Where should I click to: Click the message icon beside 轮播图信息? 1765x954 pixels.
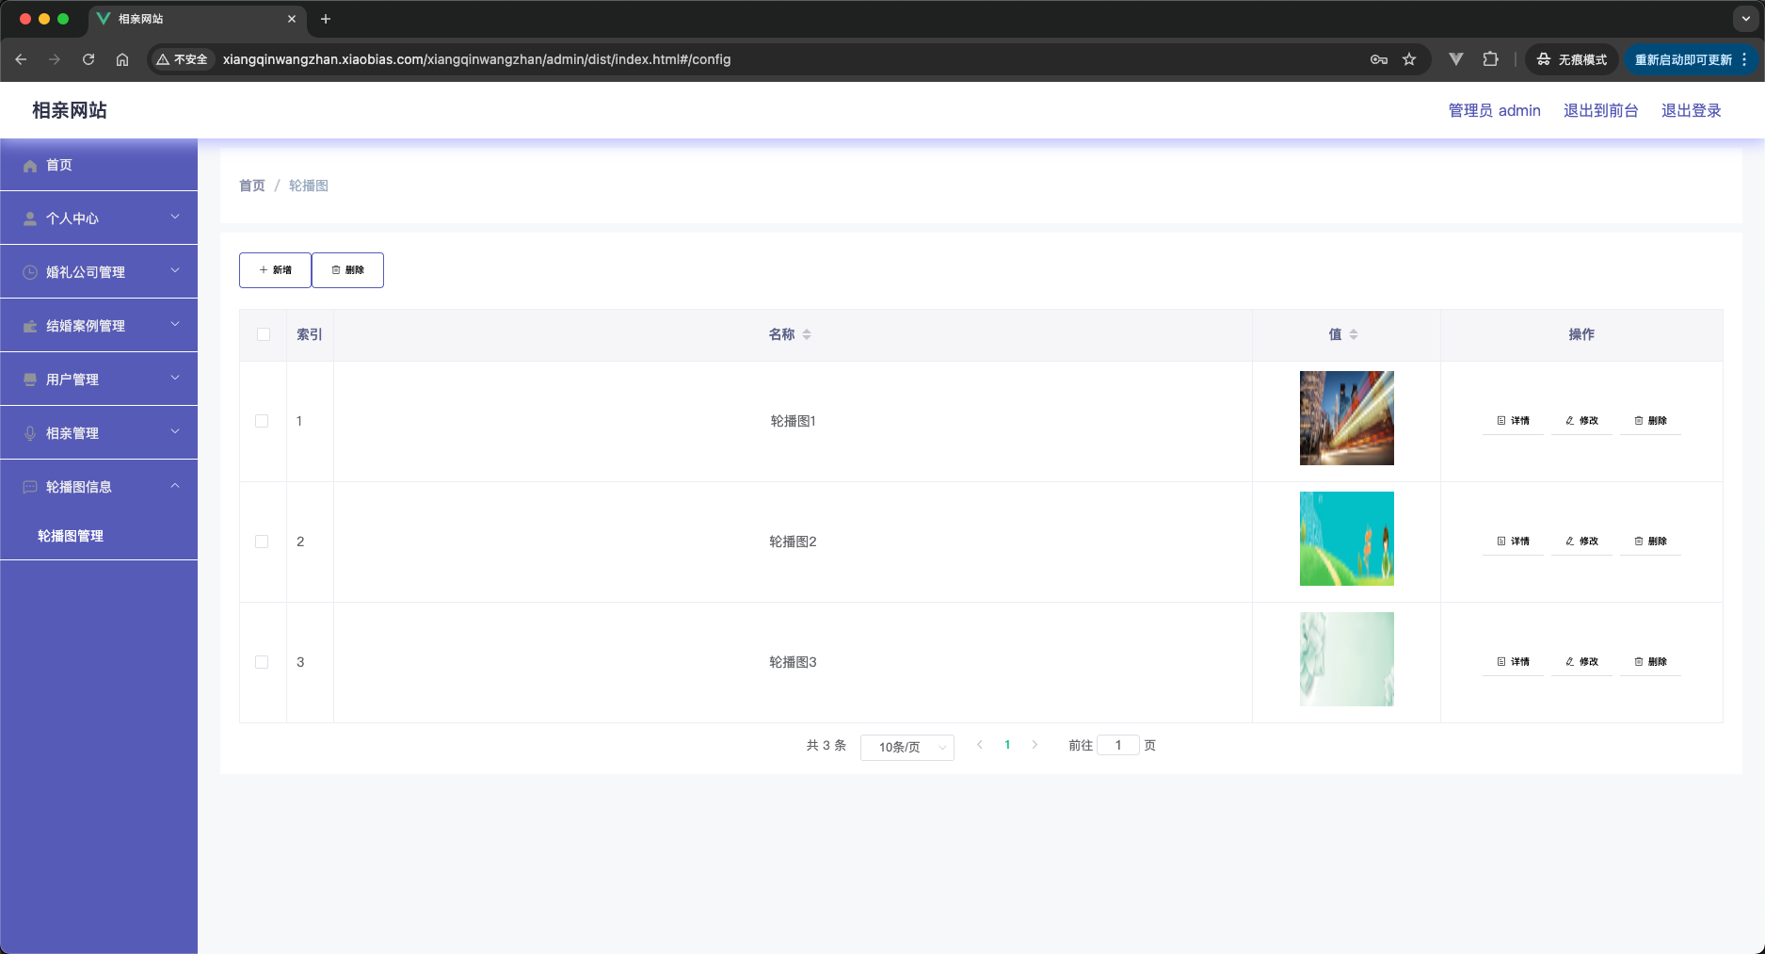(x=30, y=487)
